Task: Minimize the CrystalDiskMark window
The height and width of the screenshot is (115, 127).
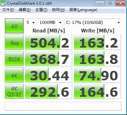Action: click(x=100, y=3)
